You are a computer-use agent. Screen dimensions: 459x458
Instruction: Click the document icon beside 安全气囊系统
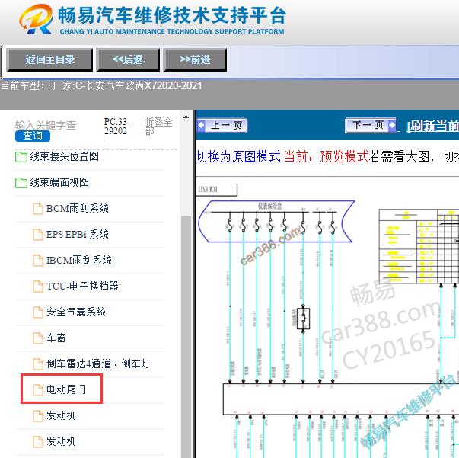point(38,312)
